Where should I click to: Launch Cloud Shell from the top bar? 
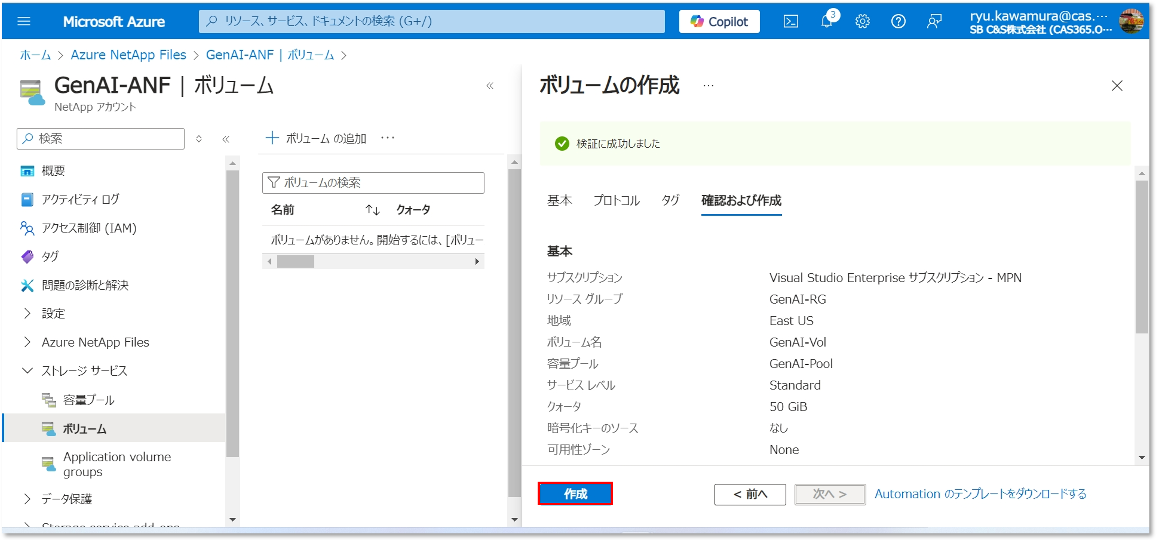[x=790, y=21]
